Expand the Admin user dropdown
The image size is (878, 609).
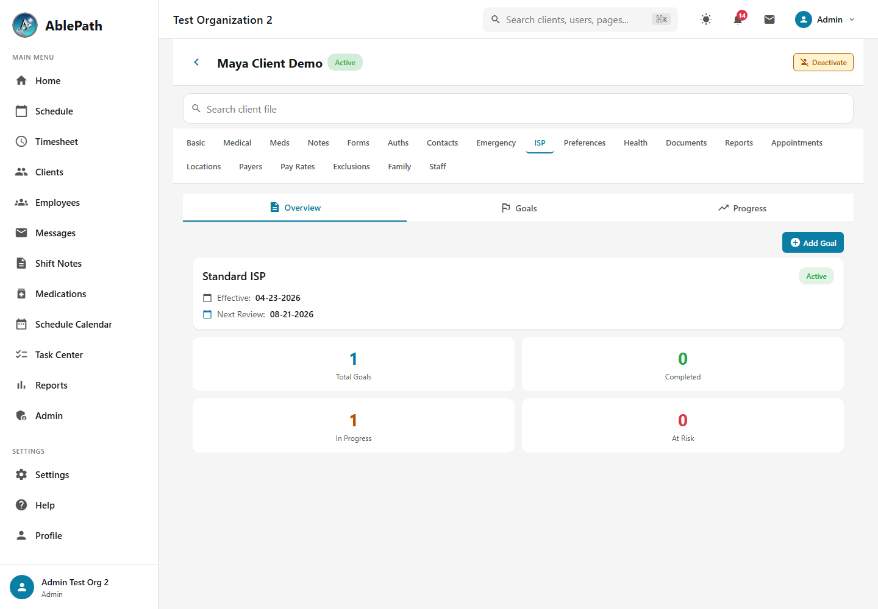point(826,19)
